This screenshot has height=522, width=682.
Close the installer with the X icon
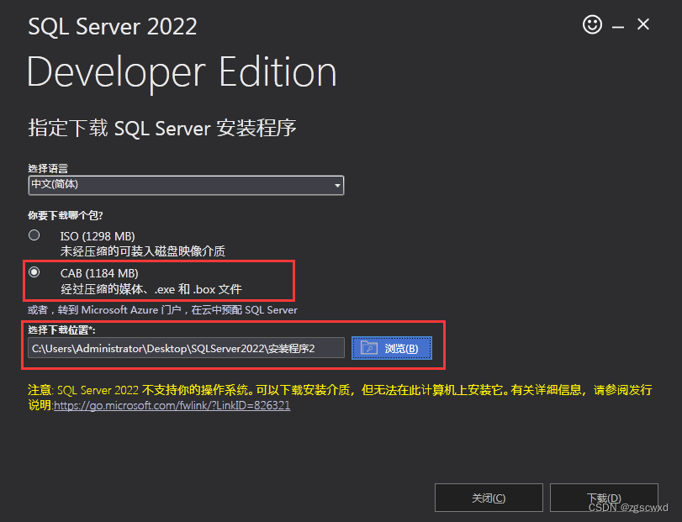click(643, 24)
